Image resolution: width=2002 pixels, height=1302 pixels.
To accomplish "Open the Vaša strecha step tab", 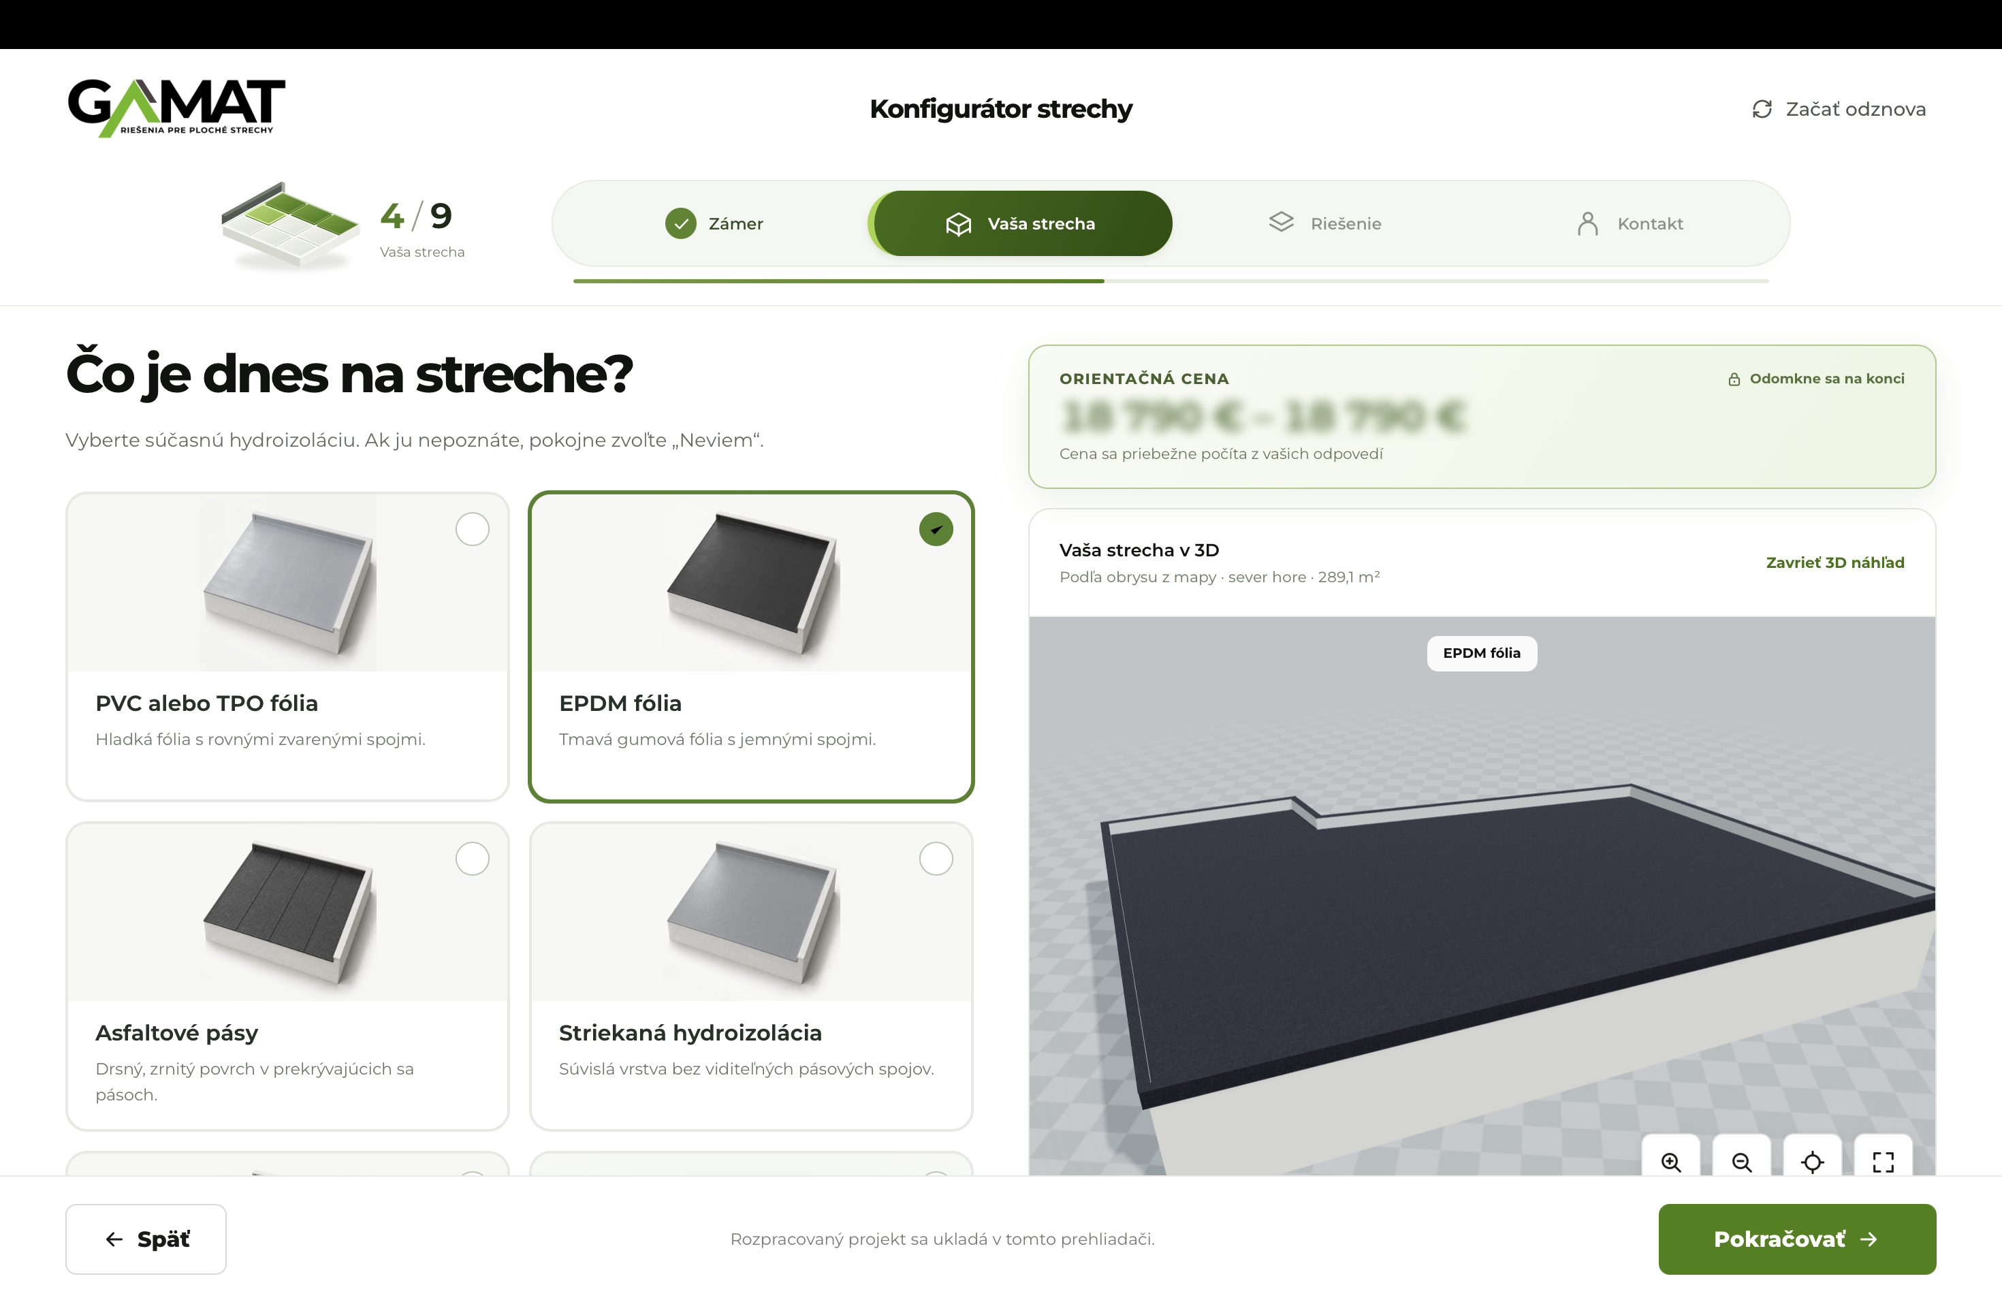I will [1019, 224].
